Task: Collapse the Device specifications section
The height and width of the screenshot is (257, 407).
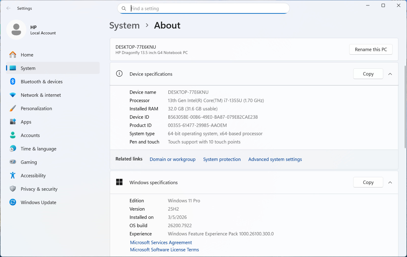Action: pos(390,74)
